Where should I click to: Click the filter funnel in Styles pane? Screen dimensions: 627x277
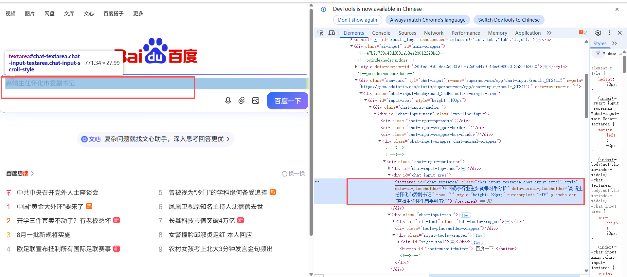click(598, 54)
